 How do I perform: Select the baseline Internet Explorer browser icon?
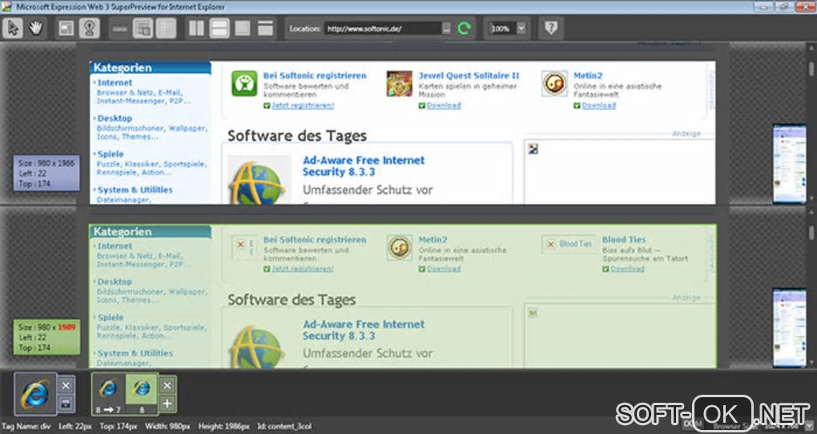tap(35, 394)
